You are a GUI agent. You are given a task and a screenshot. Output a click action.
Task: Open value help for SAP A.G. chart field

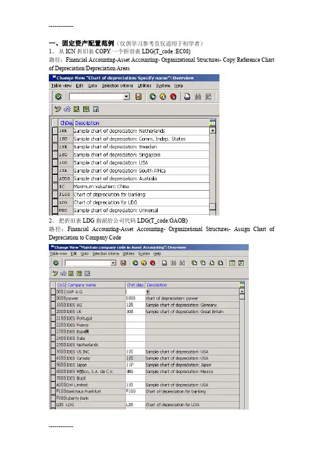click(148, 292)
